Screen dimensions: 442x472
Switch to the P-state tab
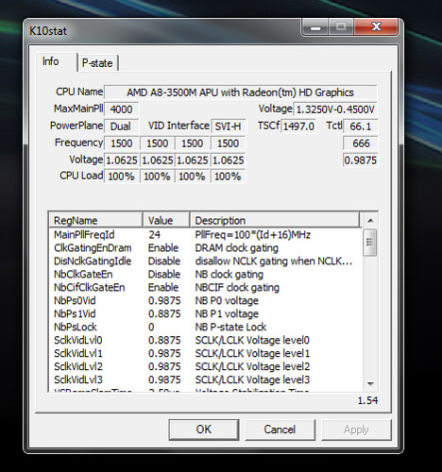pyautogui.click(x=97, y=63)
